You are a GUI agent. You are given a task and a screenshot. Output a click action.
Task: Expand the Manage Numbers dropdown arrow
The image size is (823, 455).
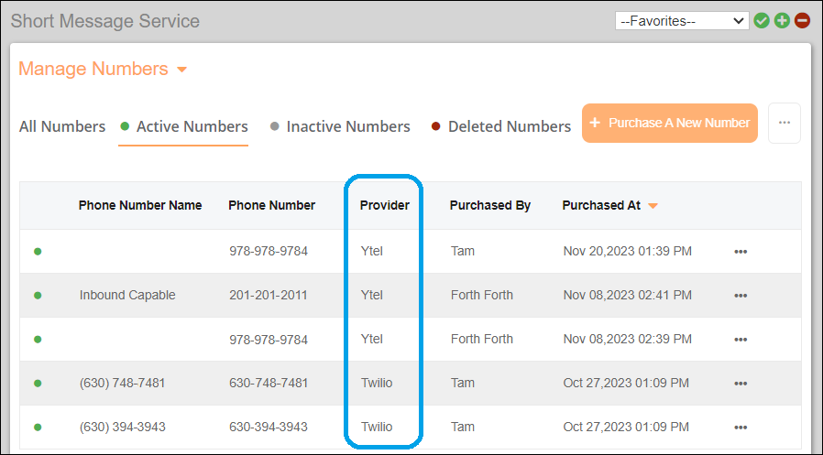182,70
